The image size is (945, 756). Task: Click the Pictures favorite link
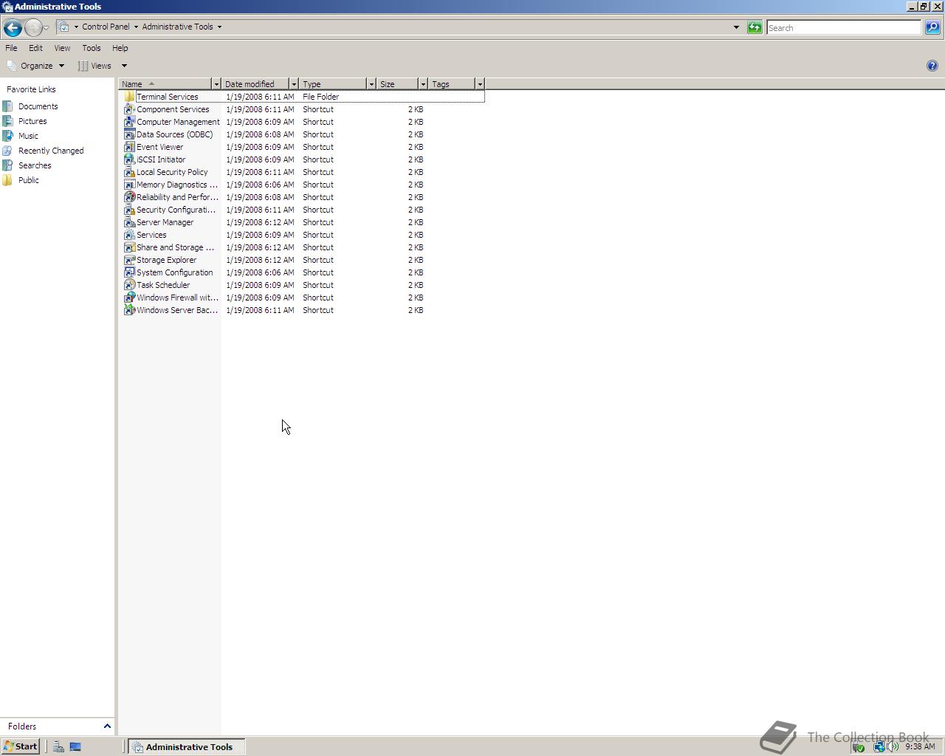pos(32,121)
